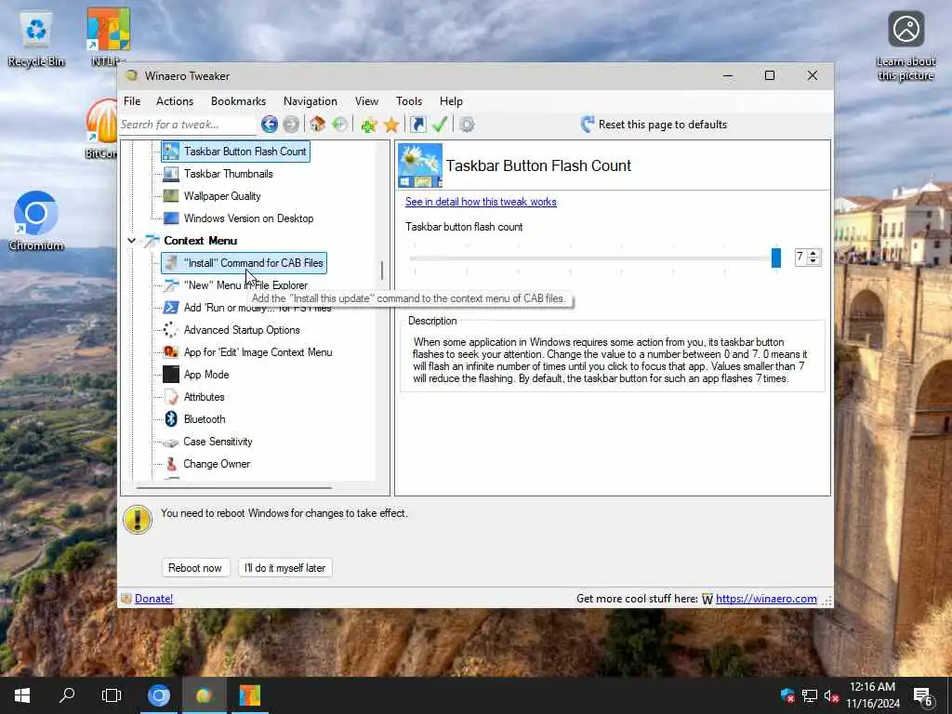Open the recent tweaks history icon
Viewport: 952px width, 714px height.
point(340,125)
